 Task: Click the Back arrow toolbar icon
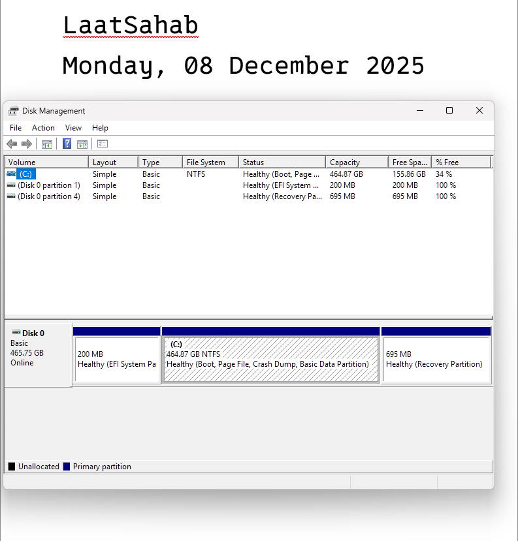[12, 144]
